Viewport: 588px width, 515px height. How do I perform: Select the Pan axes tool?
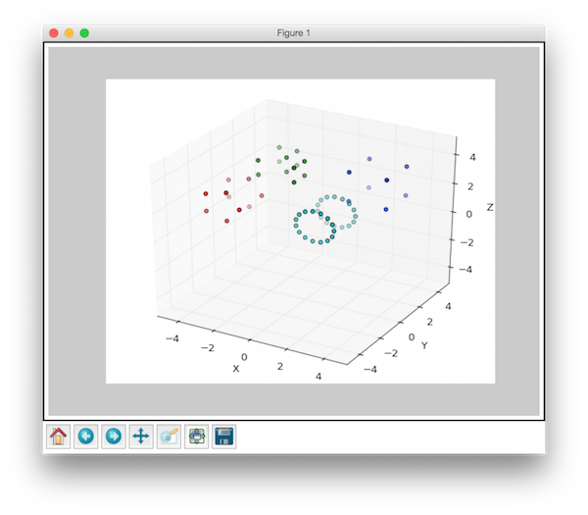coord(140,436)
